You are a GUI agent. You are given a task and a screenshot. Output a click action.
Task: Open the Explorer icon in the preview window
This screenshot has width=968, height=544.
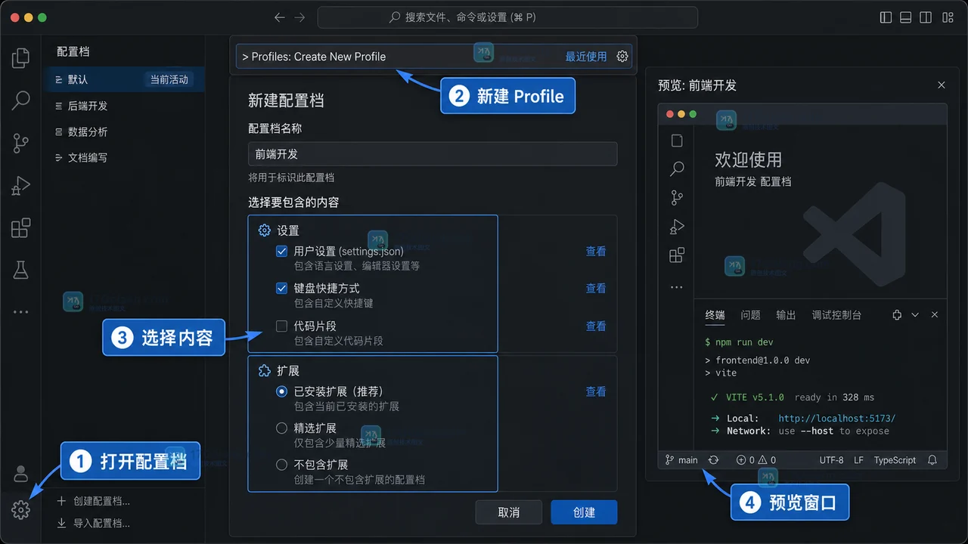pyautogui.click(x=677, y=141)
